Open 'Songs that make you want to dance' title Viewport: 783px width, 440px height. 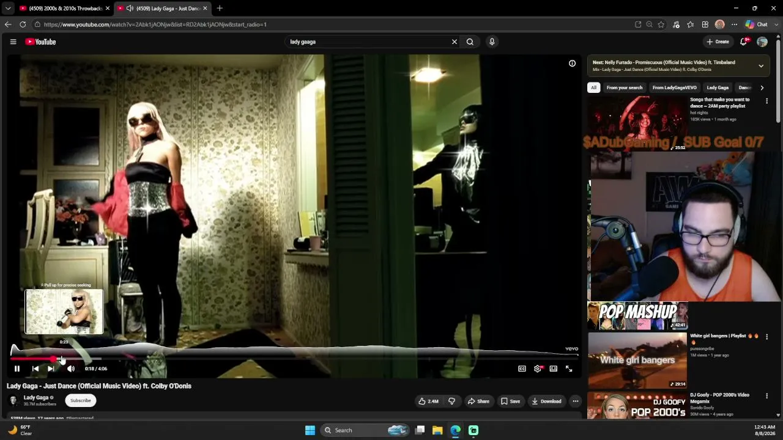click(719, 103)
